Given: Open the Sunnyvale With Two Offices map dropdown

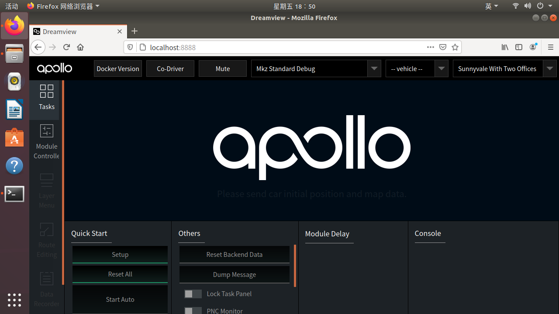Looking at the screenshot, I should 505,68.
